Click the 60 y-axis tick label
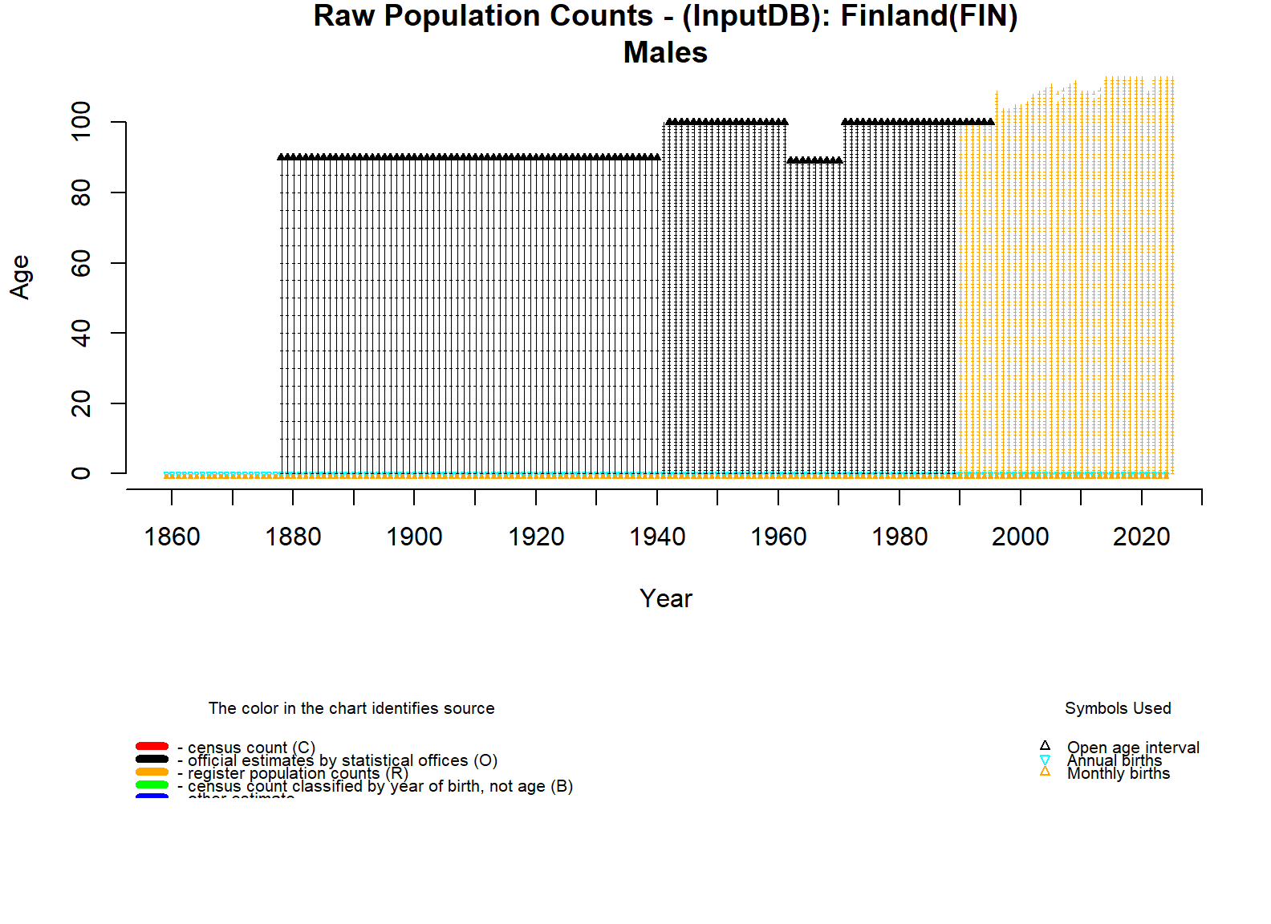 (81, 263)
